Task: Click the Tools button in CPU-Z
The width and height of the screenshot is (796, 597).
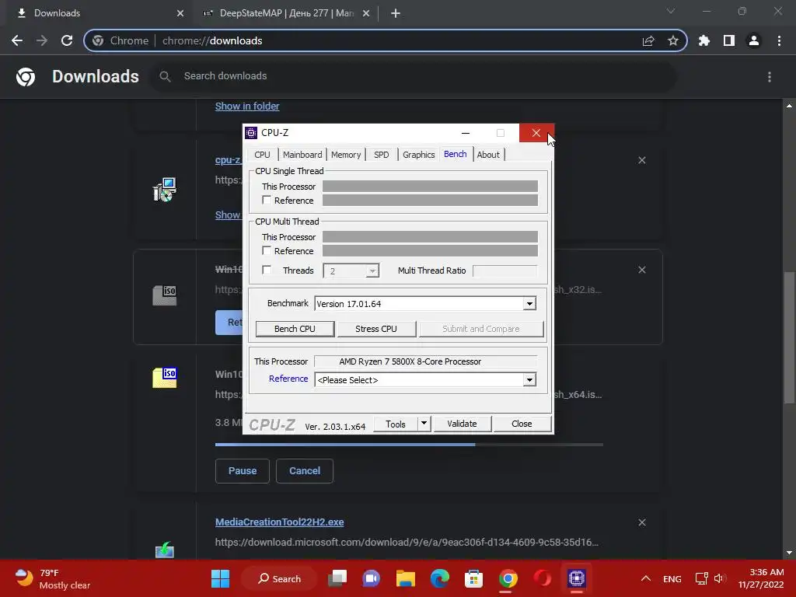Action: 396,424
